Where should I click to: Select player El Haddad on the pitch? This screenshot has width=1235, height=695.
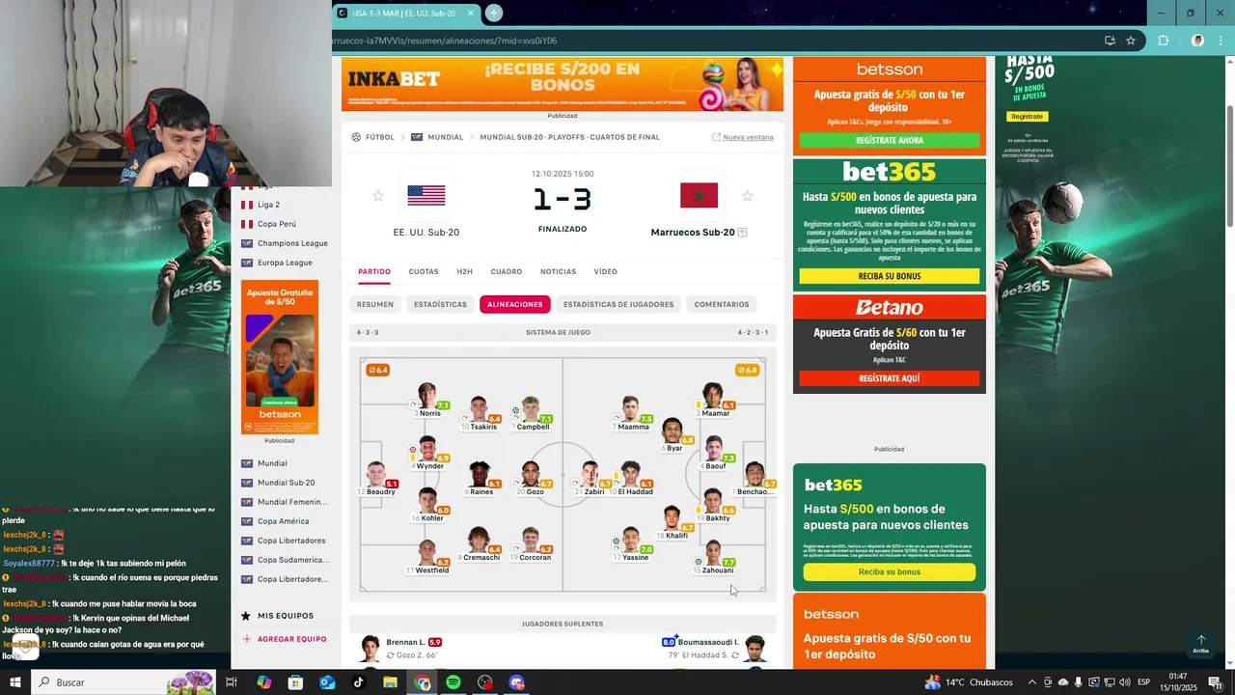pos(632,479)
